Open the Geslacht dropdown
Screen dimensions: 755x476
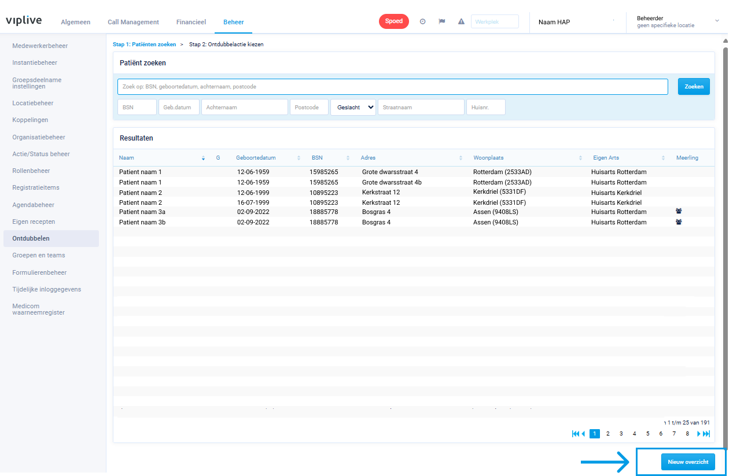(x=353, y=107)
